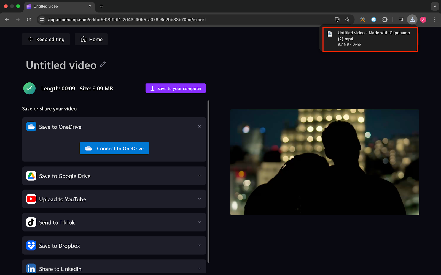441x275 pixels.
Task: Expand the Save to Dropbox chevron
Action: click(200, 245)
